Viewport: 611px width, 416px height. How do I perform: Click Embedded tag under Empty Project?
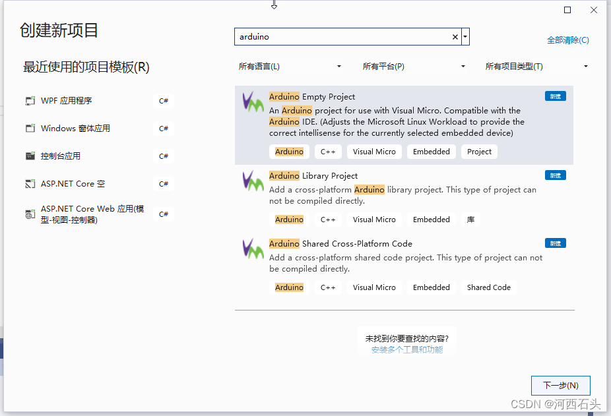[432, 152]
